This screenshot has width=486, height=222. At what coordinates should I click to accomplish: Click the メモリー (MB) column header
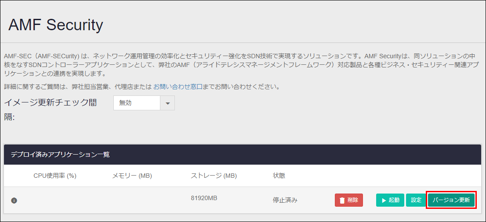pyautogui.click(x=132, y=176)
